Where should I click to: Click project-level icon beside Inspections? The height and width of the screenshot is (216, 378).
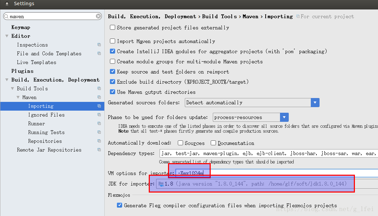tap(99, 44)
